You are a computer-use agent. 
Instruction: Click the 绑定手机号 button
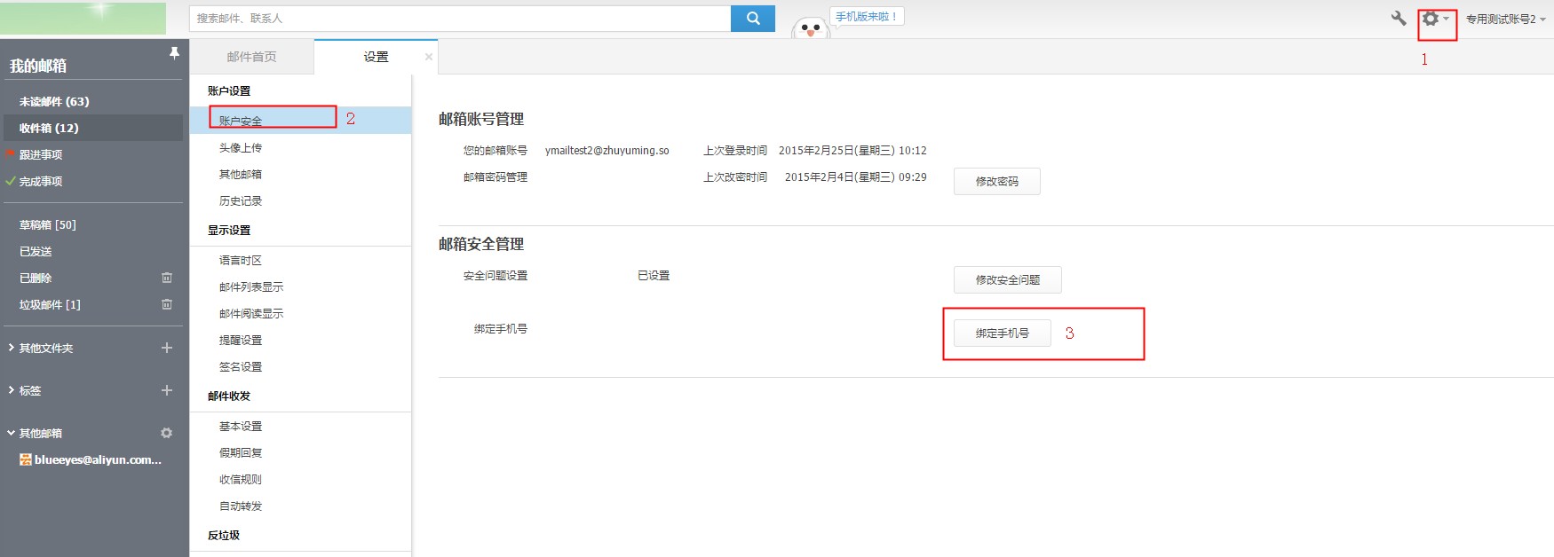(1002, 333)
